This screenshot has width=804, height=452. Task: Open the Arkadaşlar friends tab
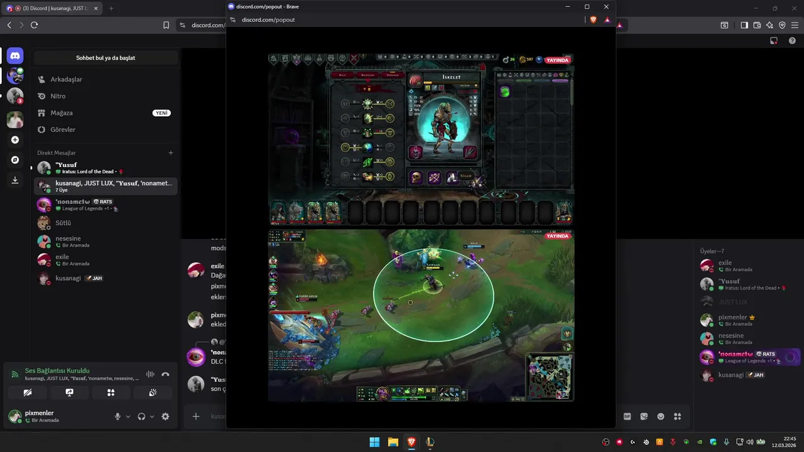tap(106, 80)
